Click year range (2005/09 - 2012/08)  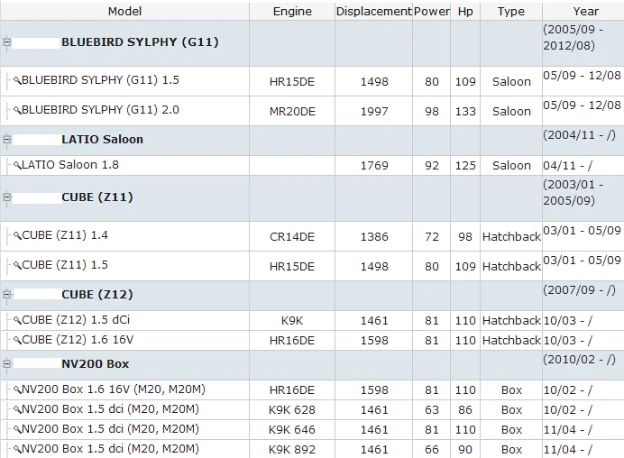574,37
